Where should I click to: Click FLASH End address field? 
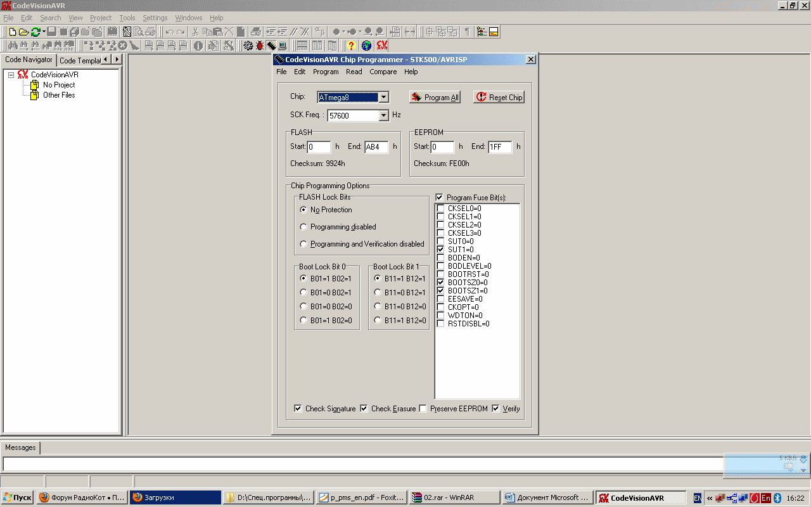tap(376, 147)
